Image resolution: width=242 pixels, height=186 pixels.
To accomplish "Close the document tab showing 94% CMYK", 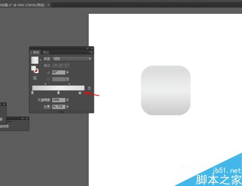I will click(x=48, y=5).
